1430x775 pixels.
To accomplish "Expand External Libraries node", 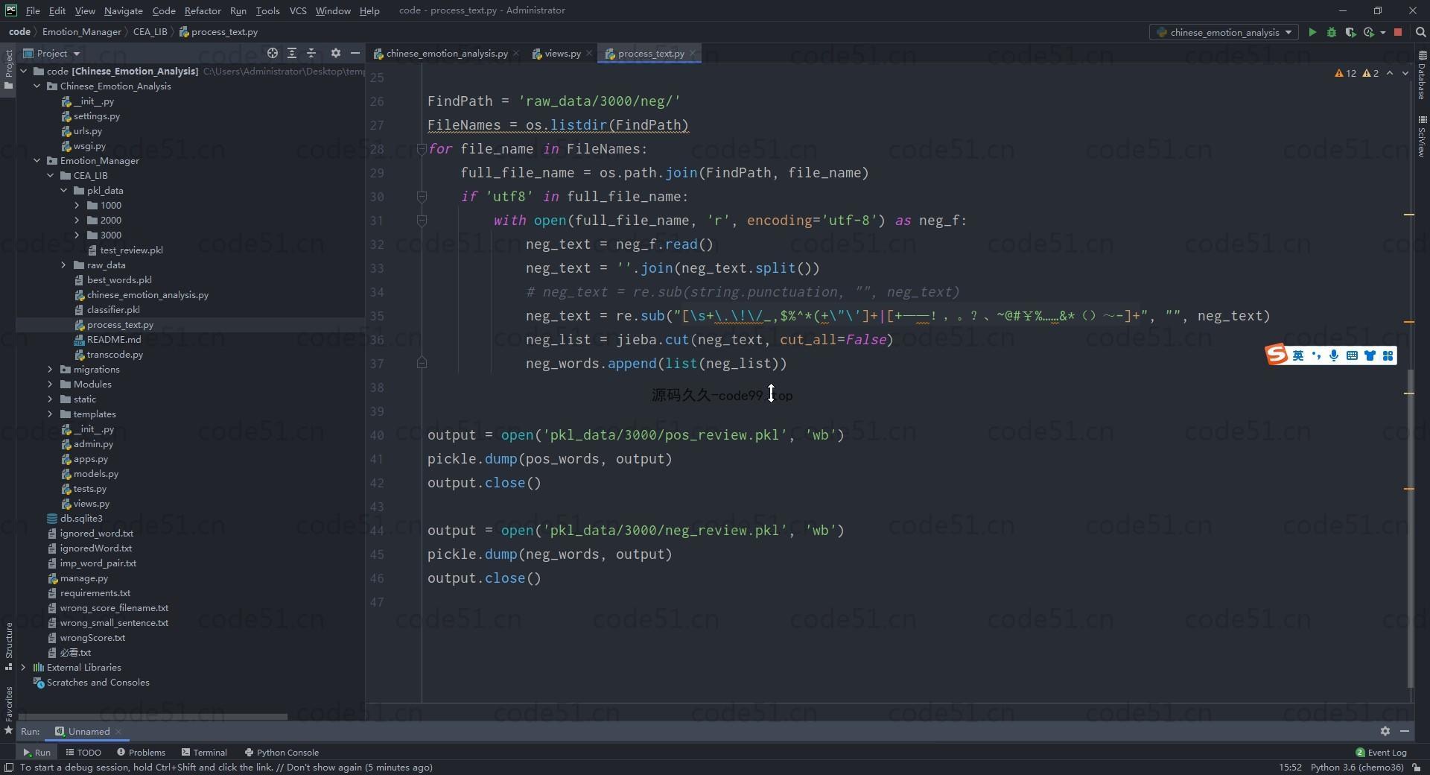I will [x=23, y=668].
